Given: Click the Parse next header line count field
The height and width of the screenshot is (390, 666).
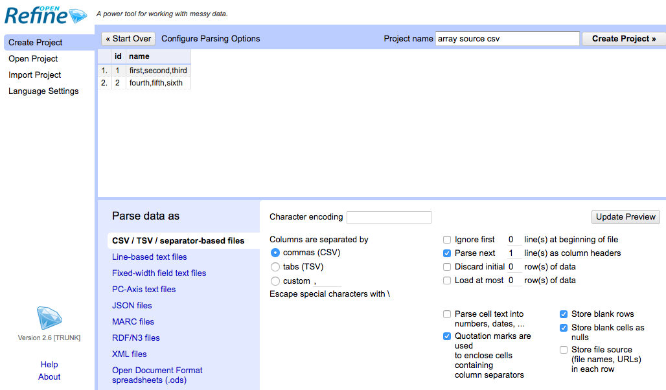Looking at the screenshot, I should click(x=514, y=253).
